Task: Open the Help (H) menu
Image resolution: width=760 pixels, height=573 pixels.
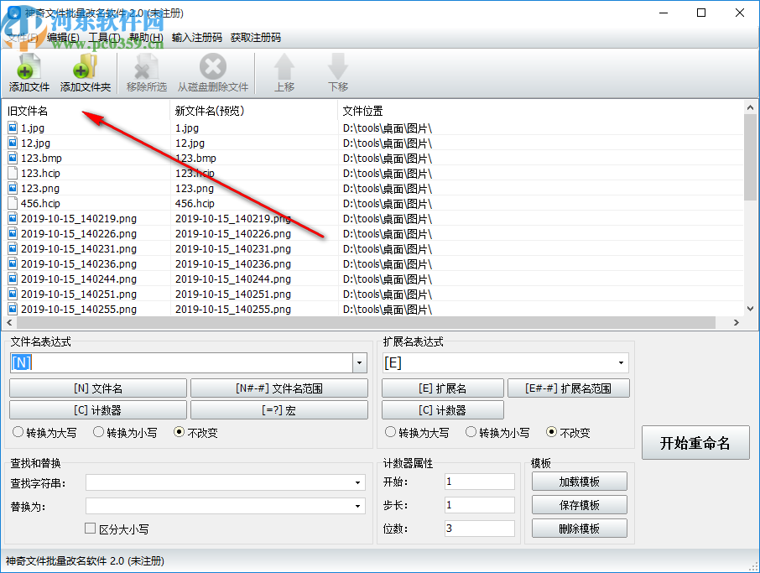Action: (x=146, y=38)
